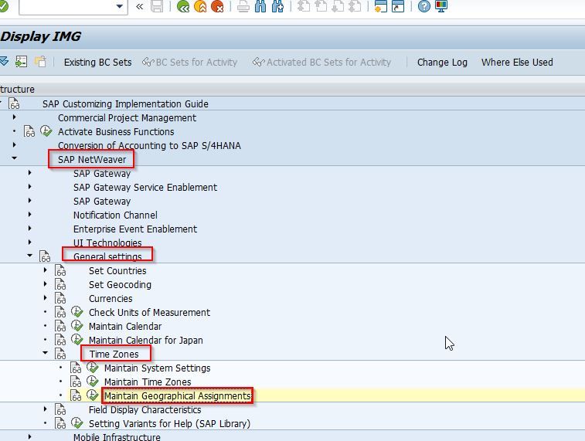Screen dimensions: 585x441
Task: Select the Maintain Geographical Assignments label
Action: pyautogui.click(x=178, y=396)
